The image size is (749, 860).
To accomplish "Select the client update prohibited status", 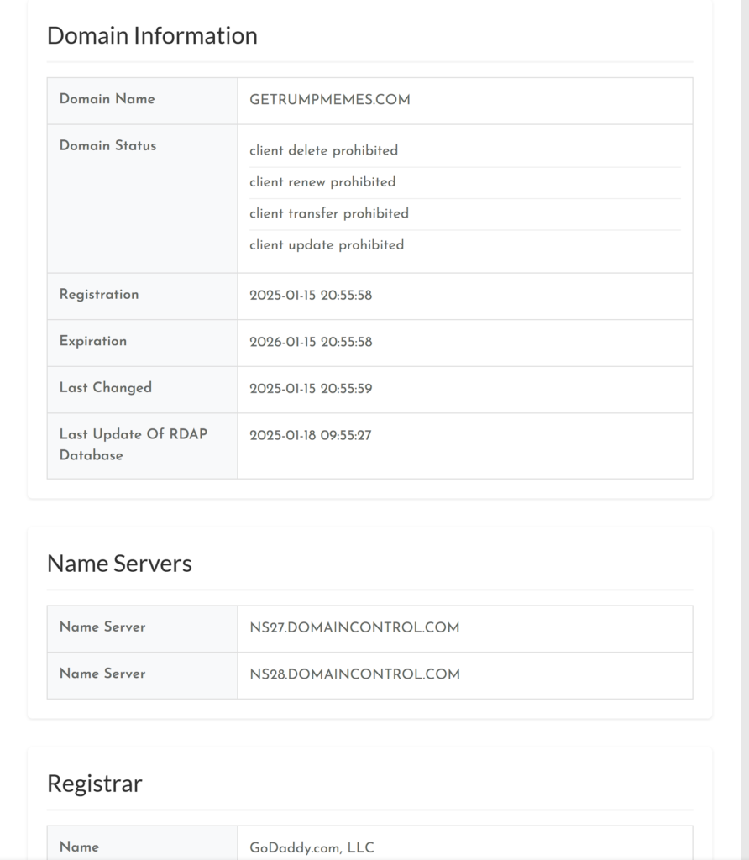I will click(x=327, y=244).
